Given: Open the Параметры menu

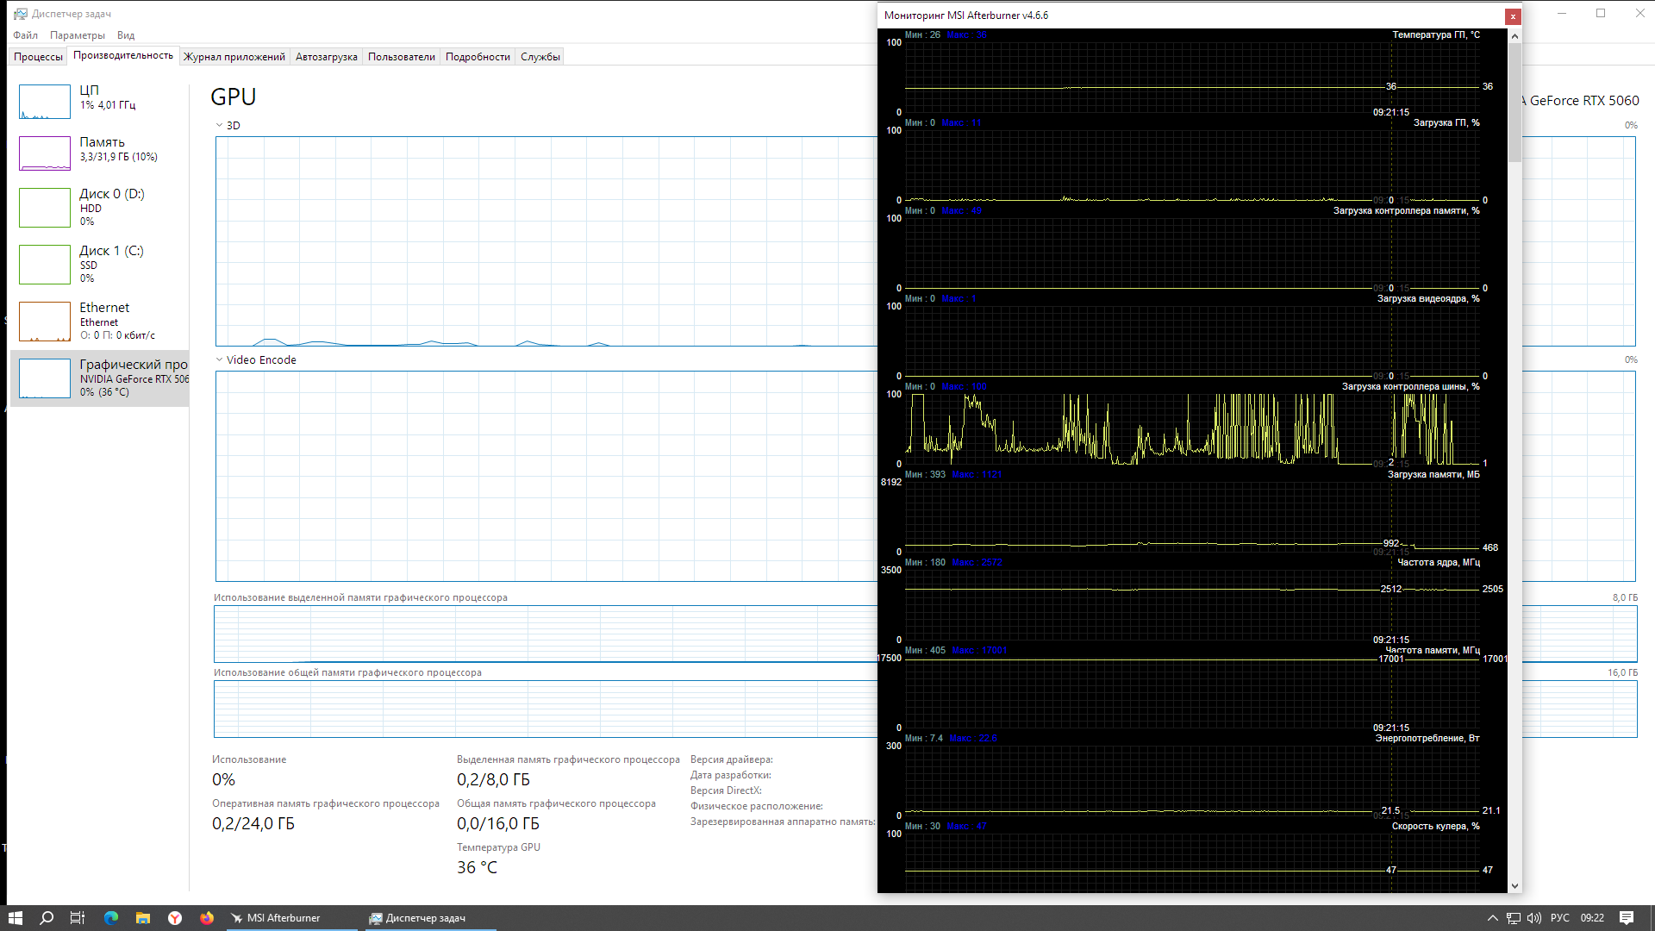Looking at the screenshot, I should tap(78, 35).
